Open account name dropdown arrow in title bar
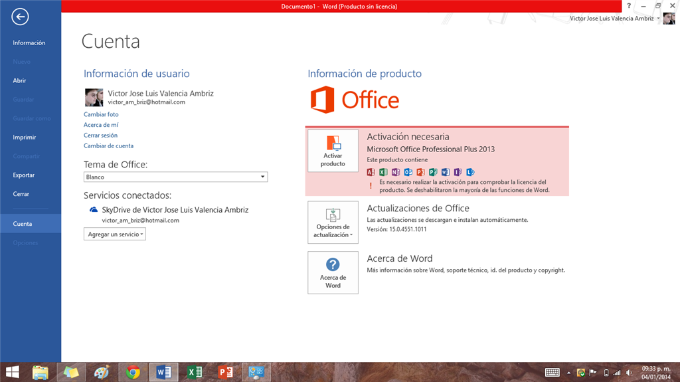680x382 pixels. pyautogui.click(x=658, y=18)
